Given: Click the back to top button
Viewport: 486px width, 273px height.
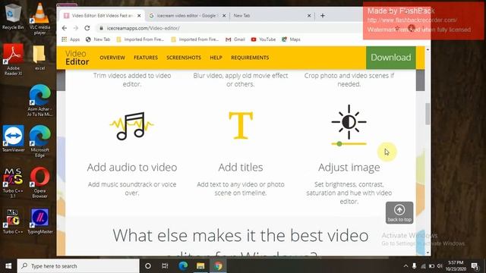Looking at the screenshot, I should coord(399,212).
